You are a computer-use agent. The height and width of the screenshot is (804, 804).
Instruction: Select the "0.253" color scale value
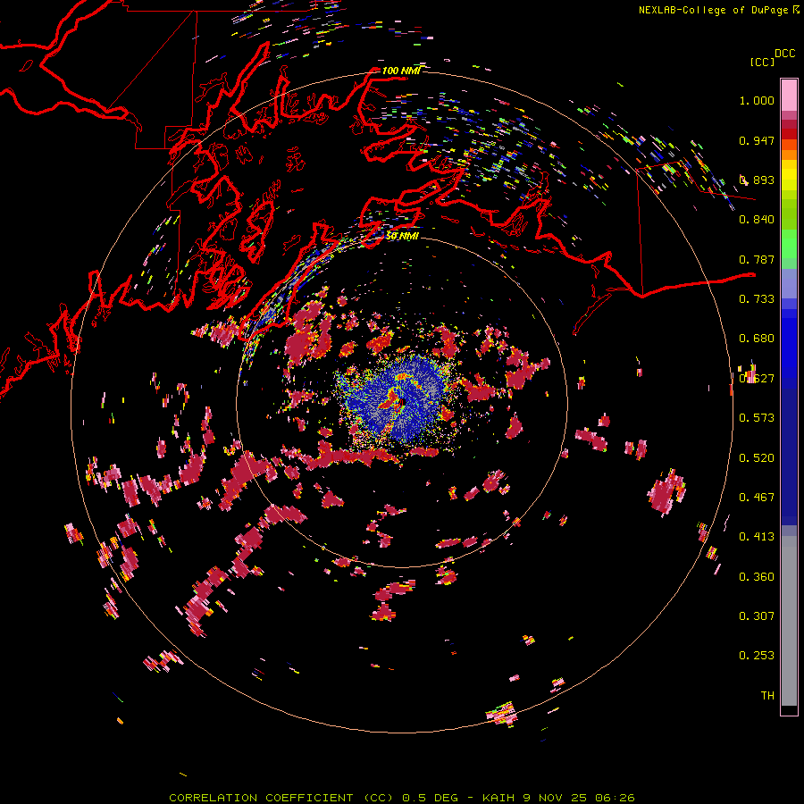pos(757,656)
